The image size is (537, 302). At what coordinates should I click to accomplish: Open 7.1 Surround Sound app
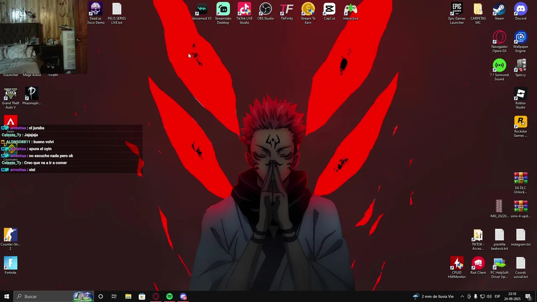point(499,70)
